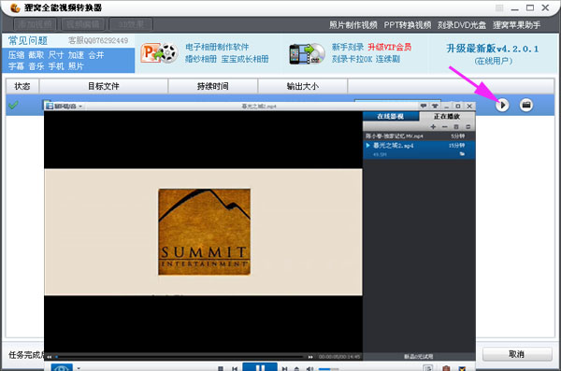Open the output folder icon in the file row
The height and width of the screenshot is (371, 561).
pos(525,106)
